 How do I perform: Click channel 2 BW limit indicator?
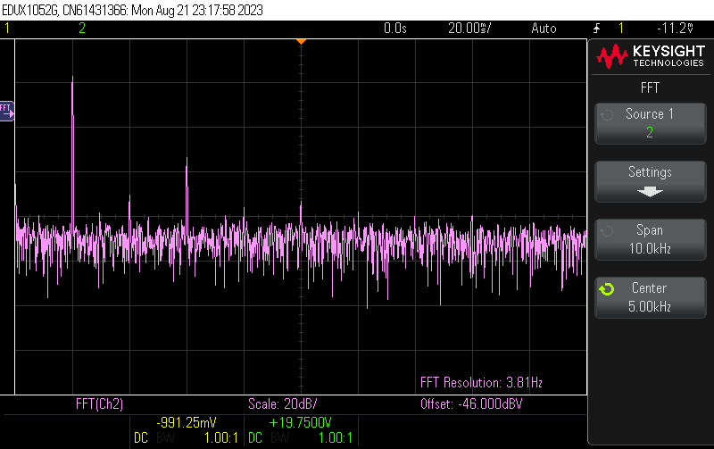[280, 438]
